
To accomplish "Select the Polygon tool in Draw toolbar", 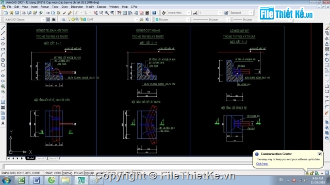I will coord(3,44).
